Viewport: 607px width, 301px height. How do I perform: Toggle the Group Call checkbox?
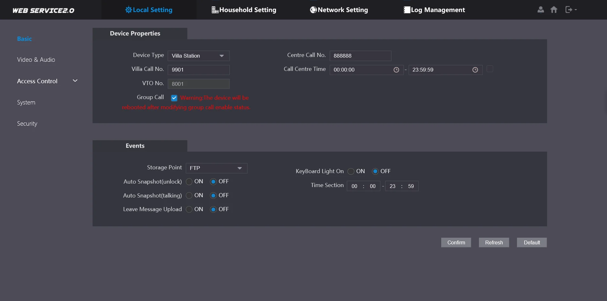(174, 98)
